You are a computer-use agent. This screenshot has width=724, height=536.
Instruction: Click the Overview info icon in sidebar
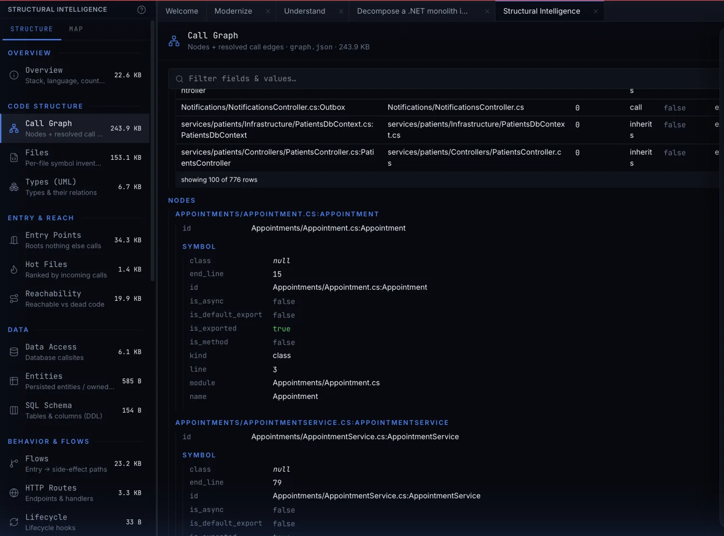click(x=14, y=75)
